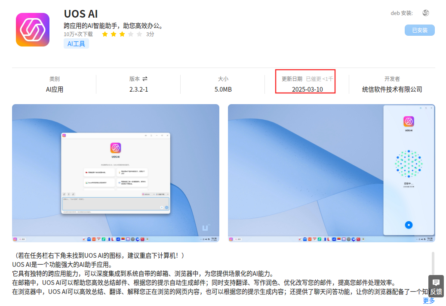Click the description line starting with 在邮箱中

click(x=204, y=283)
